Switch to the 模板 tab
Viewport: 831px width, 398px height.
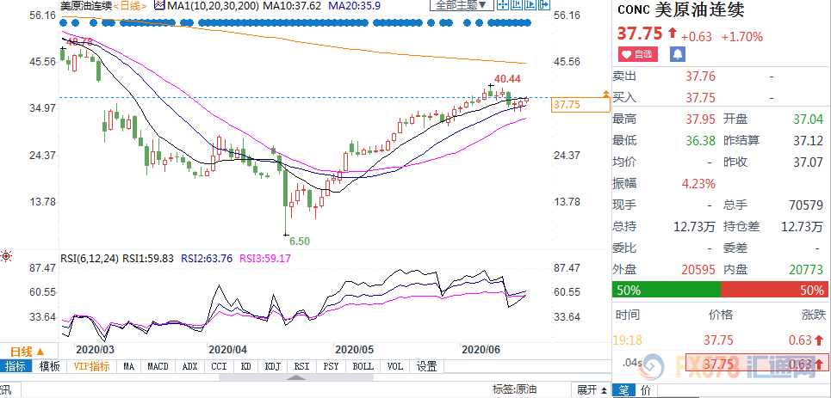(x=50, y=366)
